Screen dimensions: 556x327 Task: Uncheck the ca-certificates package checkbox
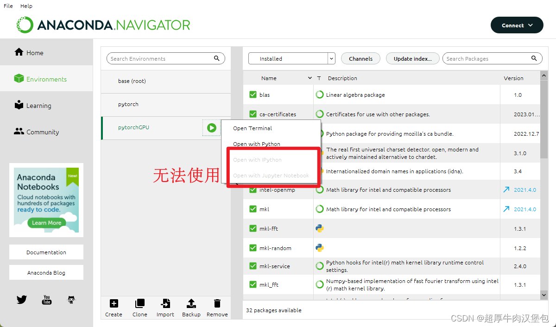pyautogui.click(x=253, y=114)
